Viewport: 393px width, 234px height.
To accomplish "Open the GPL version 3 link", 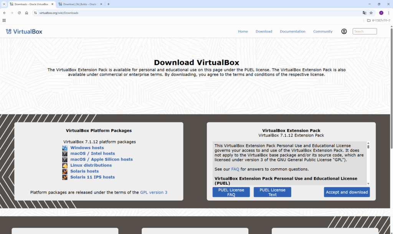I will coord(154,192).
